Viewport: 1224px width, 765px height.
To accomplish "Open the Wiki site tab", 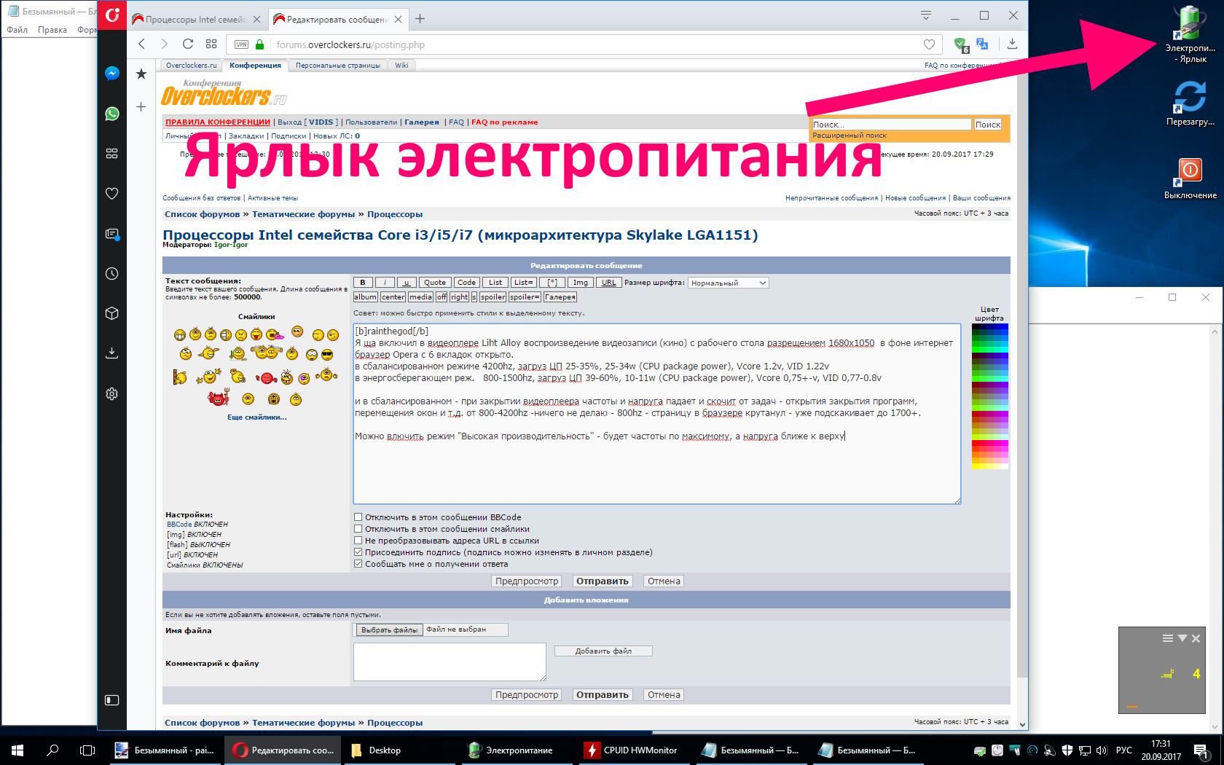I will (x=401, y=66).
